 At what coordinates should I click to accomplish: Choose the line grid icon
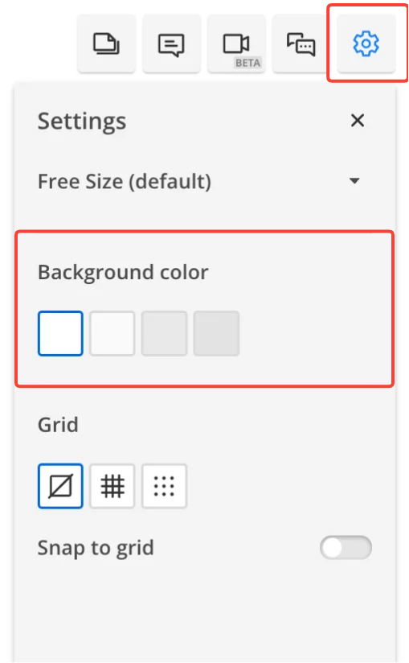pyautogui.click(x=112, y=486)
